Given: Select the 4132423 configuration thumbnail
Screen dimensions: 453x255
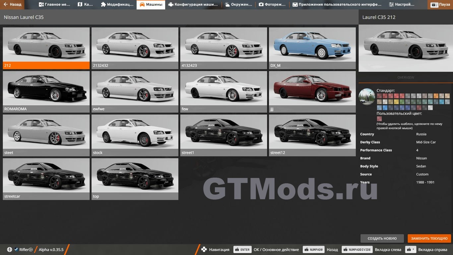Looking at the screenshot, I should [224, 48].
